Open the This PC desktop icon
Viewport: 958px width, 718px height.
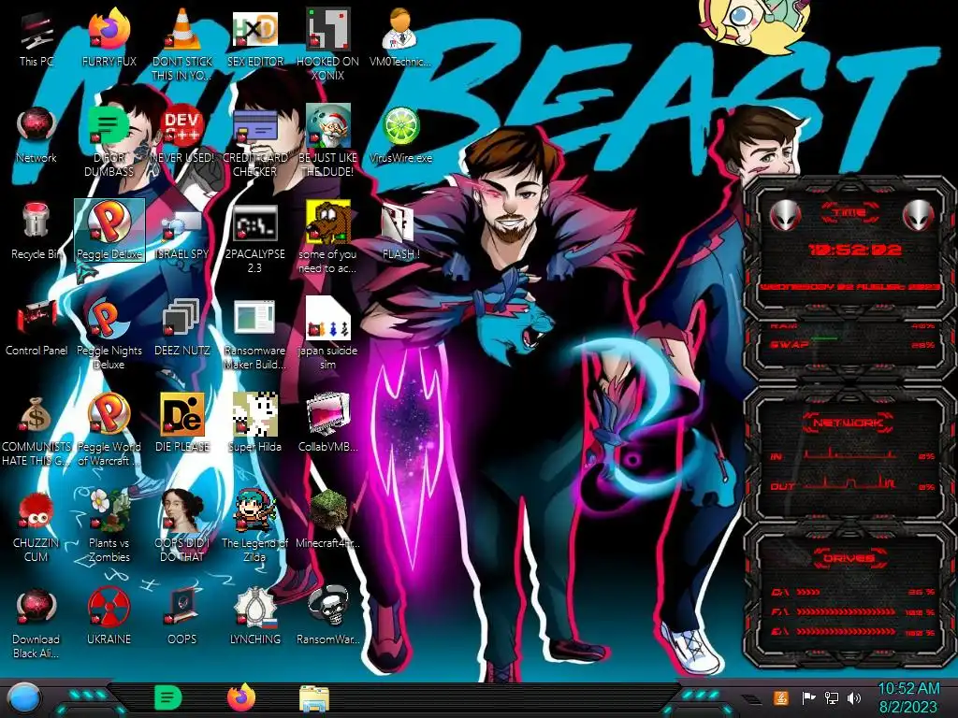click(x=36, y=39)
